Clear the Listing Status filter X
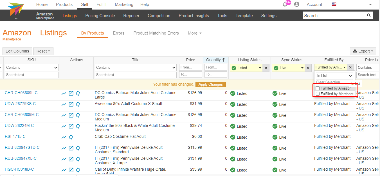Viewport: 380px width, 176px height. (x=266, y=68)
